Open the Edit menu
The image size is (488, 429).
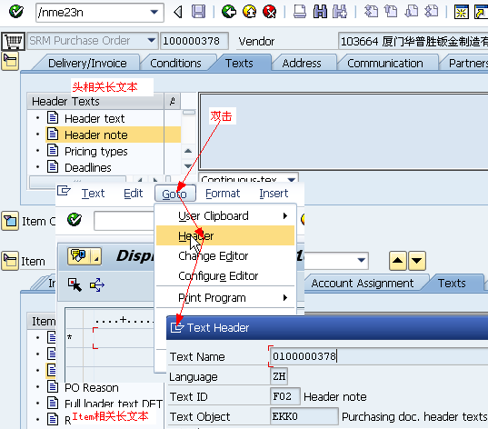[134, 194]
